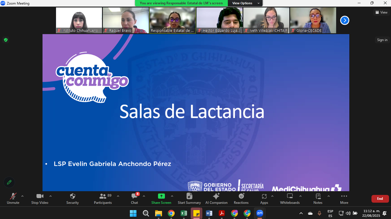Image resolution: width=391 pixels, height=219 pixels.
Task: Open the Reactions menu
Action: click(x=241, y=198)
